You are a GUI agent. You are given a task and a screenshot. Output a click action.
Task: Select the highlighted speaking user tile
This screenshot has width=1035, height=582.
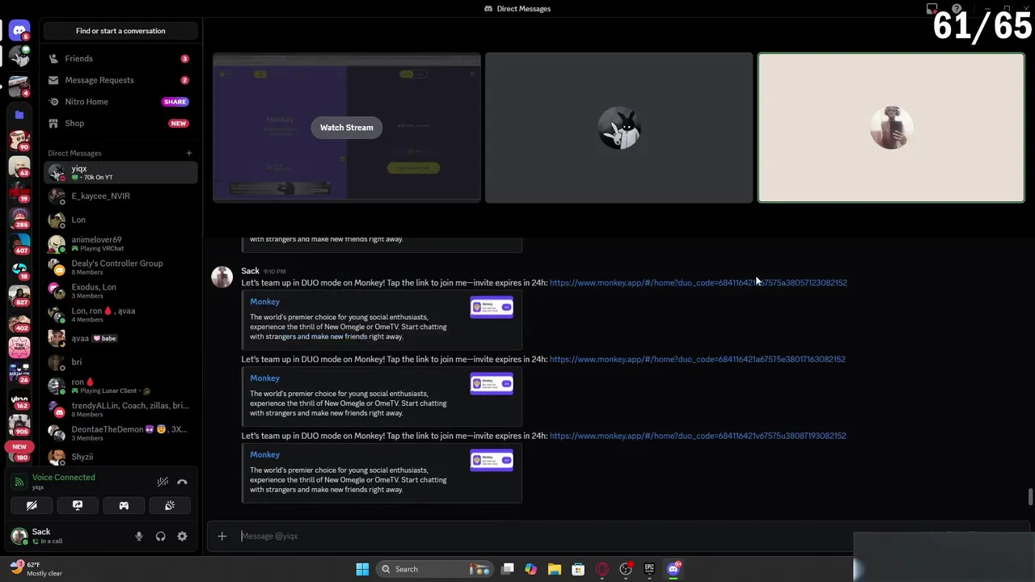click(x=891, y=128)
